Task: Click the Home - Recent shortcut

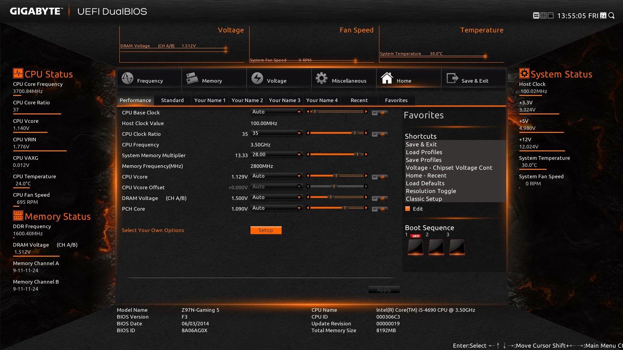Action: point(426,175)
